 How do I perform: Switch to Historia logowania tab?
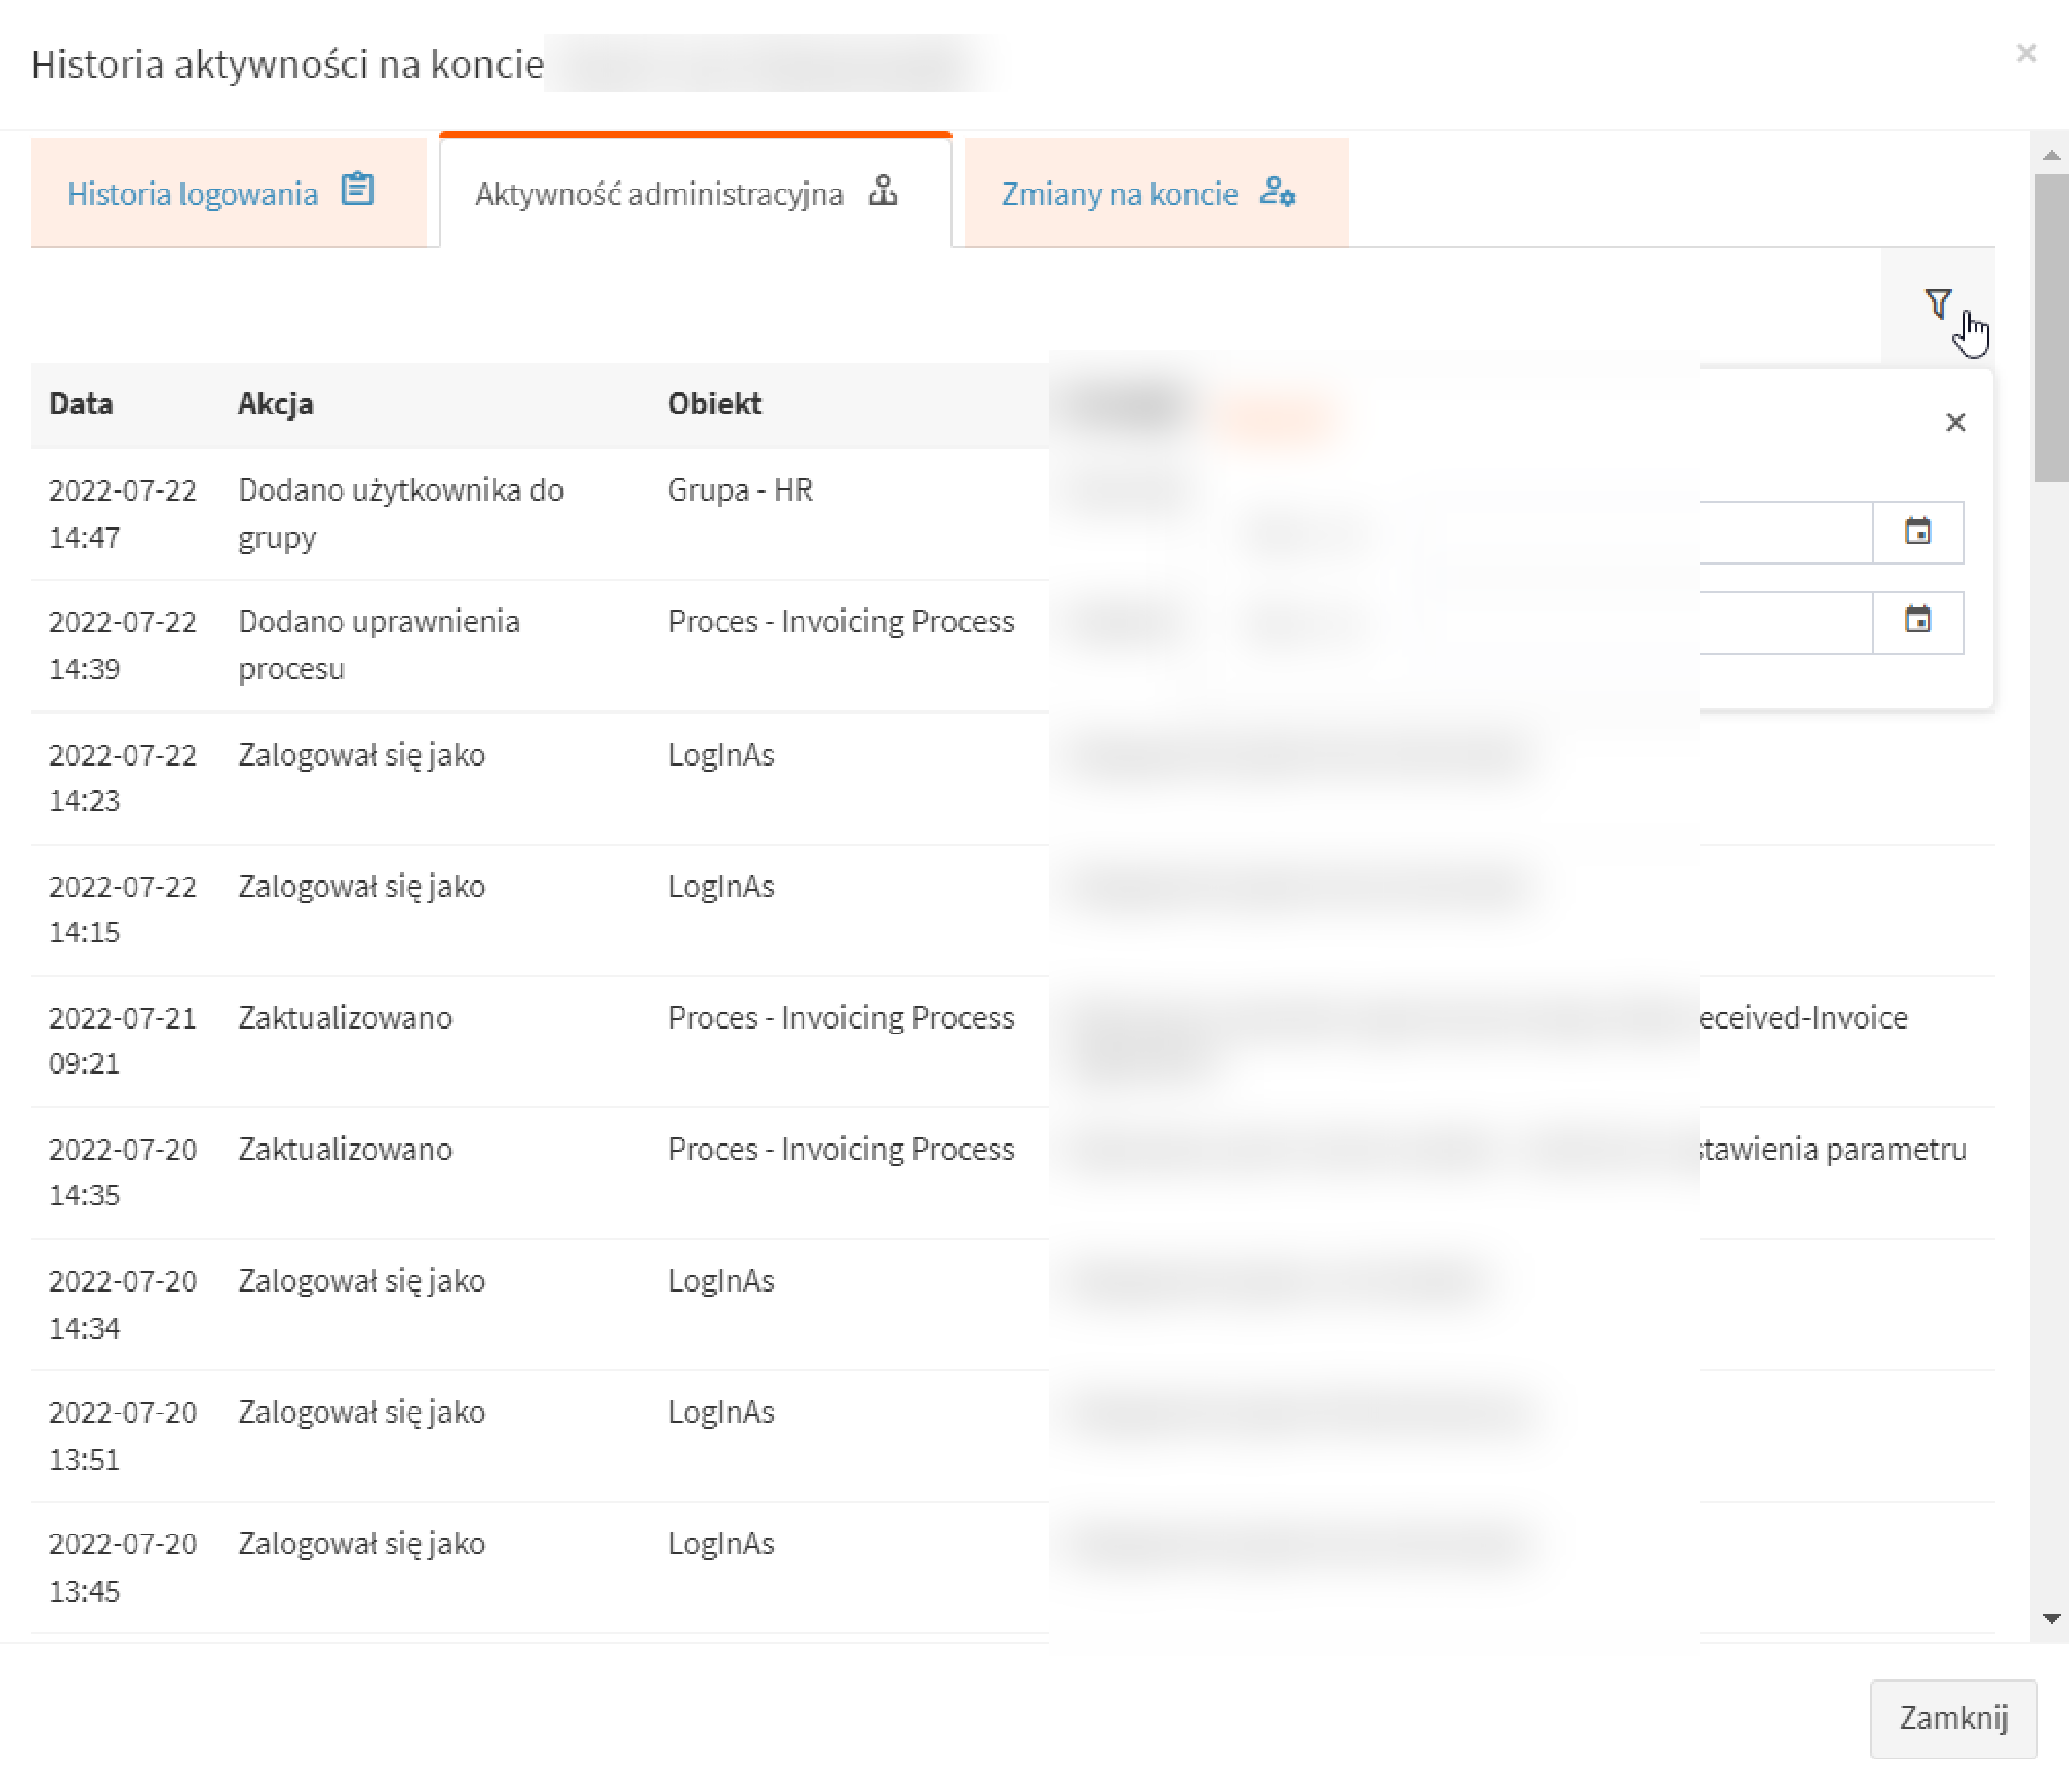[229, 192]
